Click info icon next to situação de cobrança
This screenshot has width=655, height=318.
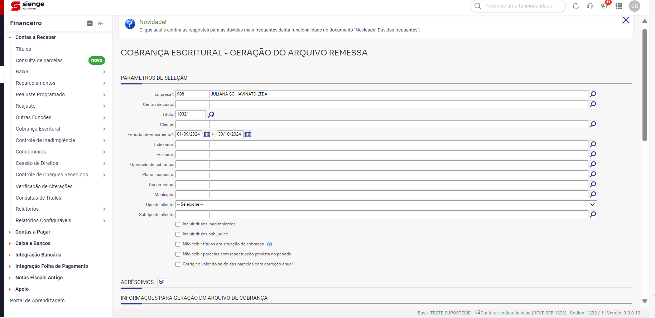click(x=270, y=244)
